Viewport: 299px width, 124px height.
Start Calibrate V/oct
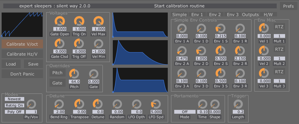pos(22,44)
